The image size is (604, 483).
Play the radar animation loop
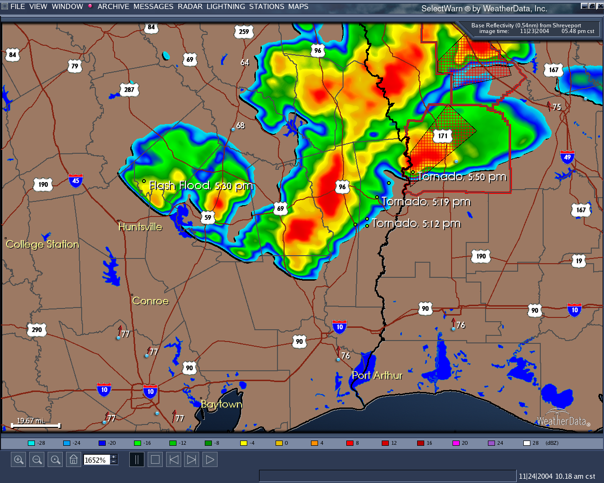210,459
